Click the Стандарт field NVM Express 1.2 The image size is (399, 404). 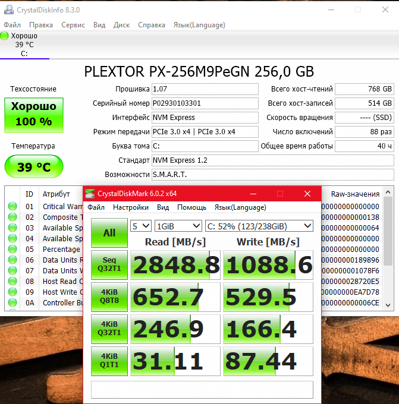[x=273, y=160]
